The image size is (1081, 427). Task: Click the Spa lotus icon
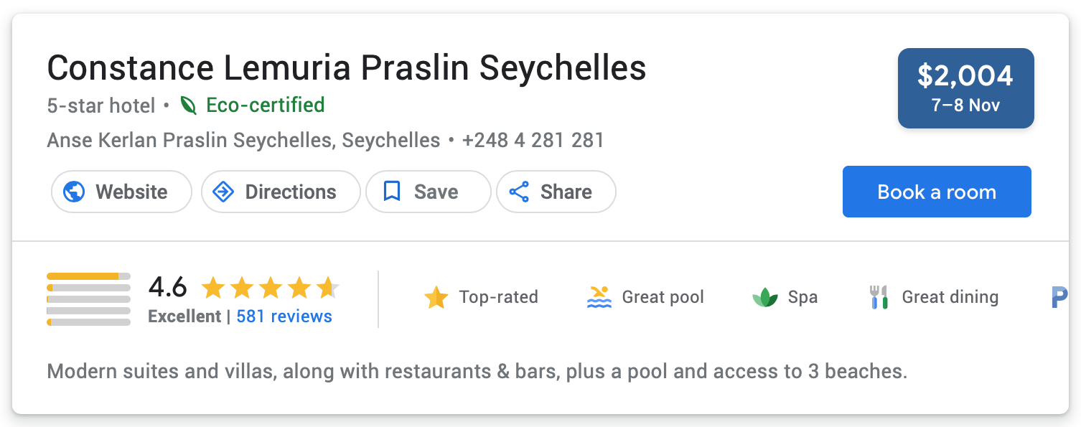(764, 297)
